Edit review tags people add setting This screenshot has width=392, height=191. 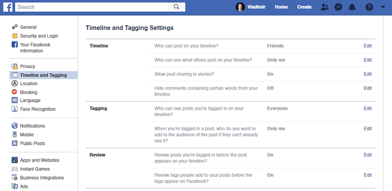(x=367, y=175)
